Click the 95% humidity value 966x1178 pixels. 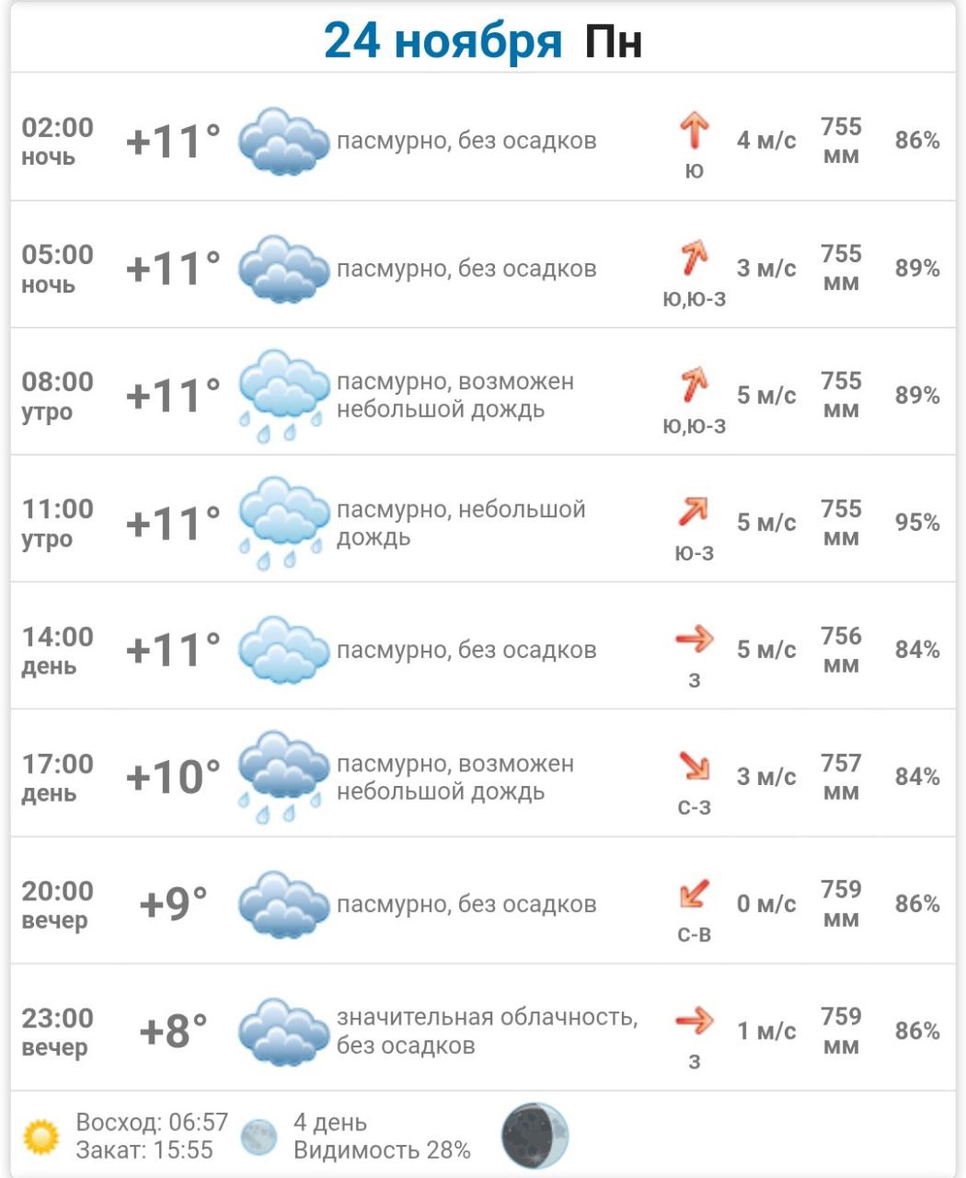click(917, 523)
